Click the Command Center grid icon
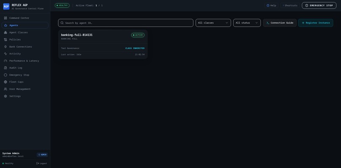 (x=5, y=18)
